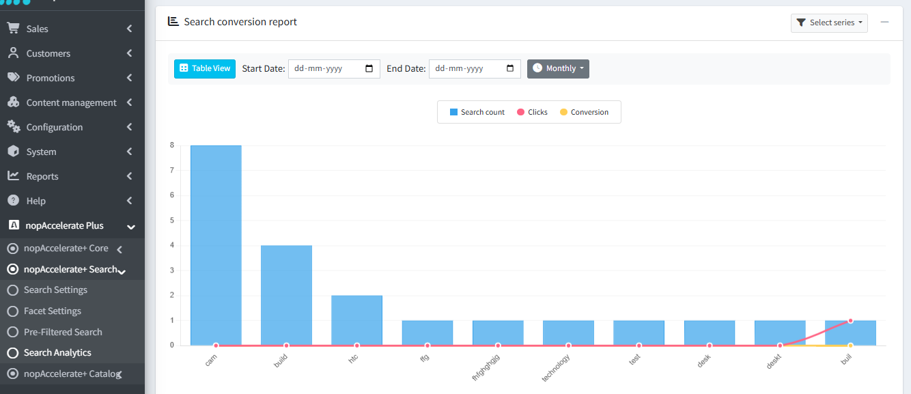Click the System cube icon
The height and width of the screenshot is (394, 911).
click(13, 152)
